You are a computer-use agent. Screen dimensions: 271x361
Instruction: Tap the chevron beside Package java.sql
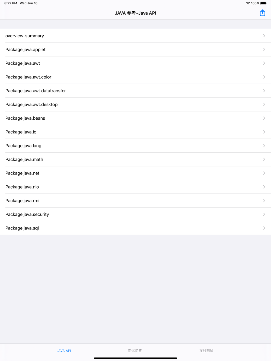click(264, 228)
